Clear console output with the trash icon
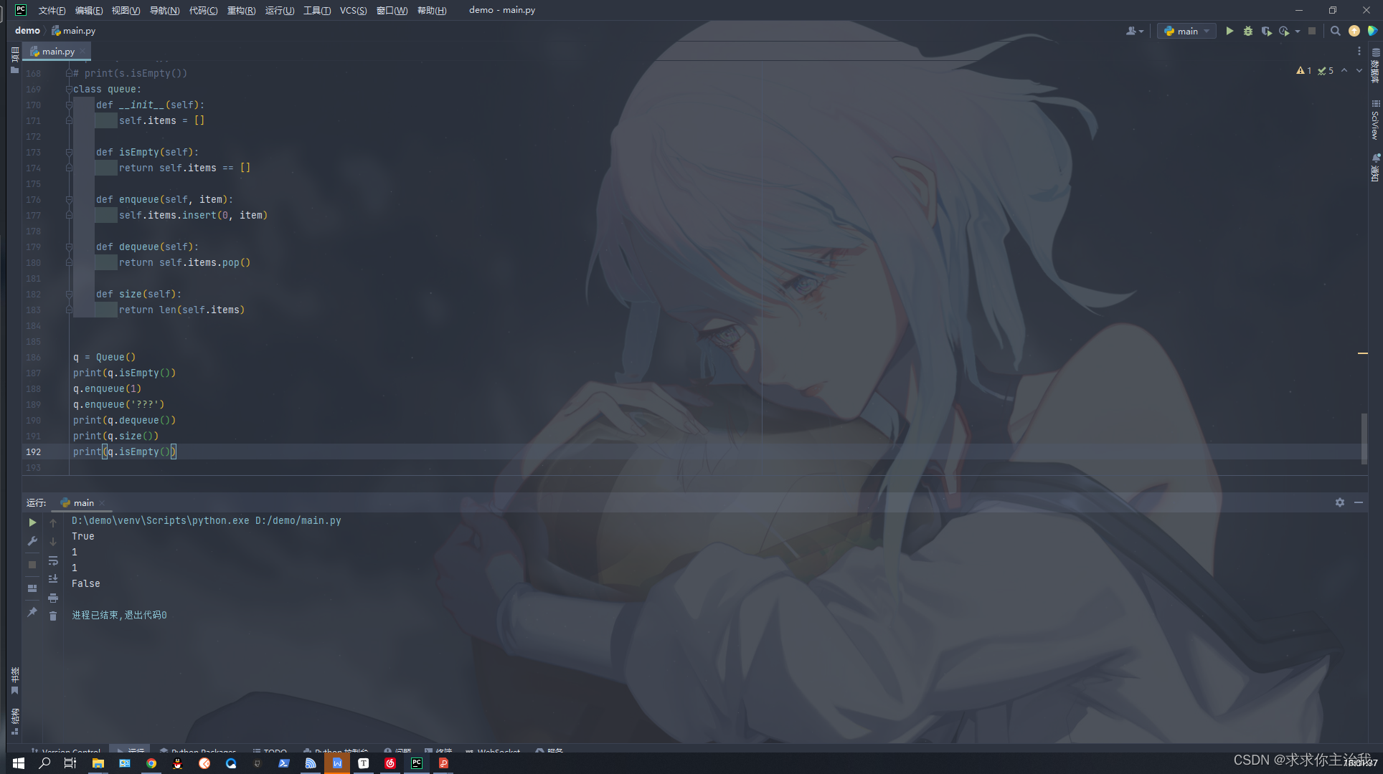 pos(53,616)
